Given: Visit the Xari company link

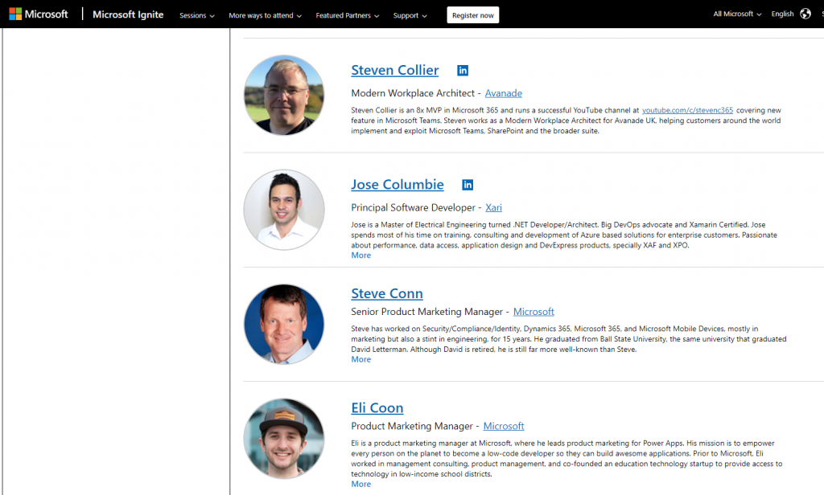Looking at the screenshot, I should (x=493, y=208).
